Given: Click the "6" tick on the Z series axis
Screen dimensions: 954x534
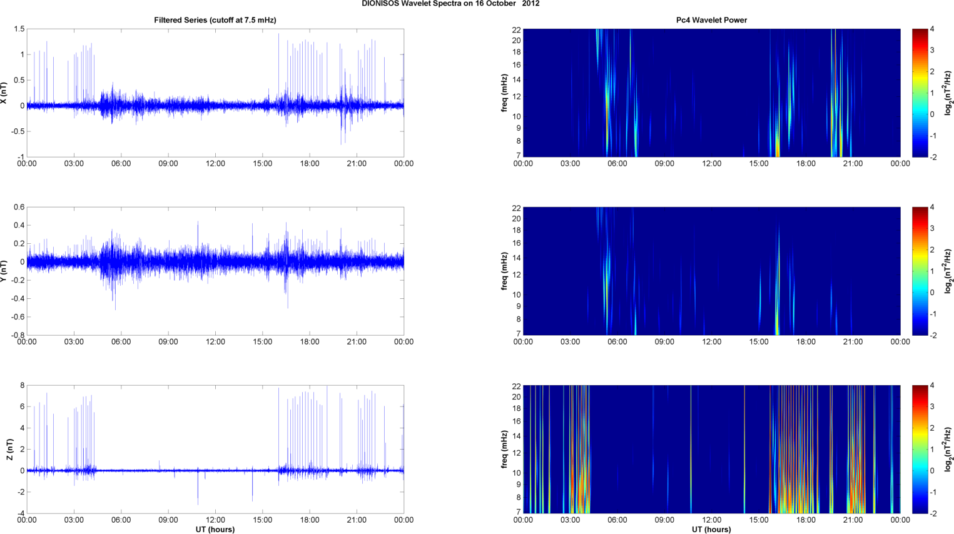Looking at the screenshot, I should tap(22, 407).
